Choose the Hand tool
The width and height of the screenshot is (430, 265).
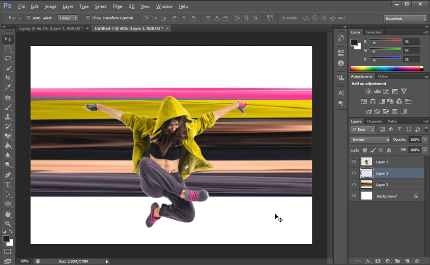click(x=8, y=214)
